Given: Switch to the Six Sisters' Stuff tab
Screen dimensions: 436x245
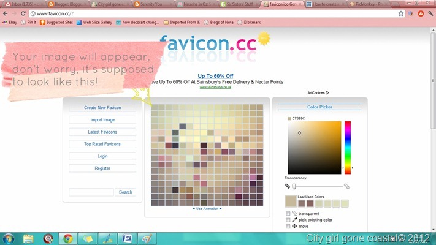Looking at the screenshot, I should 239,4.
